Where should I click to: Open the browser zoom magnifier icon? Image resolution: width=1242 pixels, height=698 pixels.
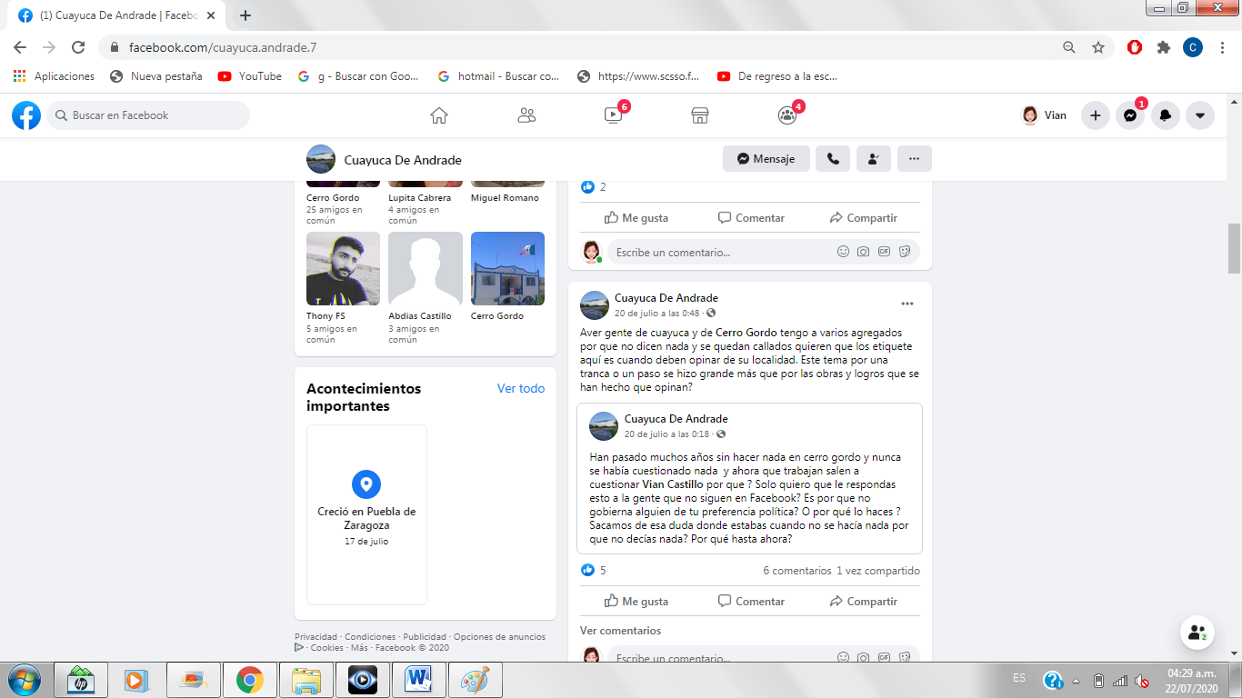click(x=1069, y=47)
